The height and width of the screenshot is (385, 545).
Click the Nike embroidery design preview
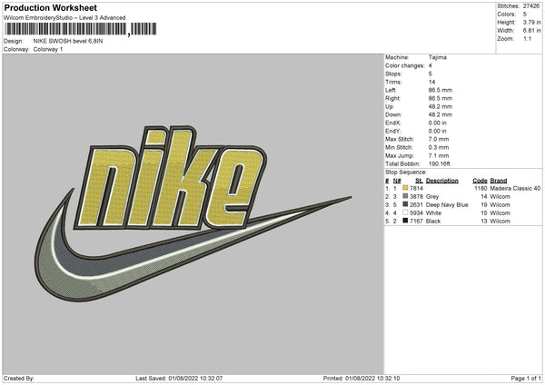pyautogui.click(x=193, y=213)
